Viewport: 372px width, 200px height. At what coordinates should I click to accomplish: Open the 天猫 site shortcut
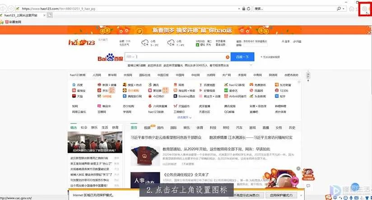[x=78, y=96]
